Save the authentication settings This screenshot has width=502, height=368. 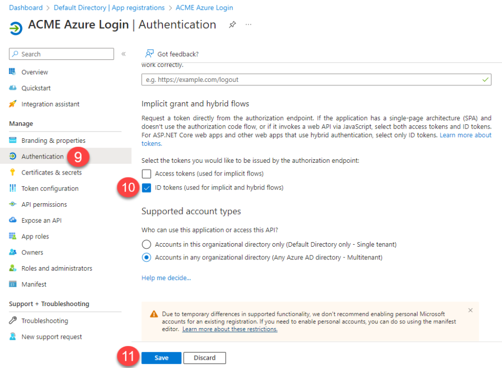tap(161, 358)
